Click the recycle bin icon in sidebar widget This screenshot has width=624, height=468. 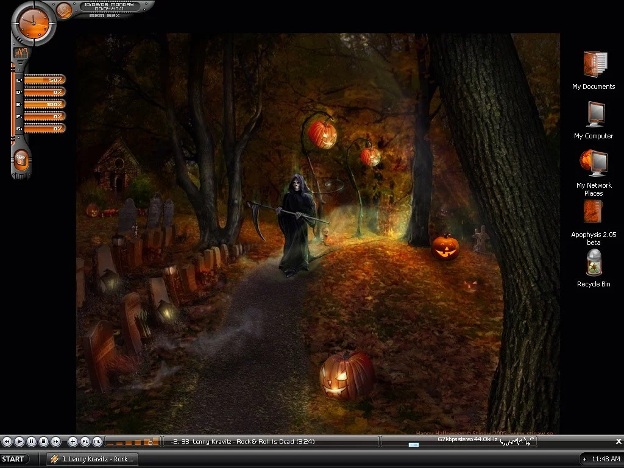(x=21, y=161)
